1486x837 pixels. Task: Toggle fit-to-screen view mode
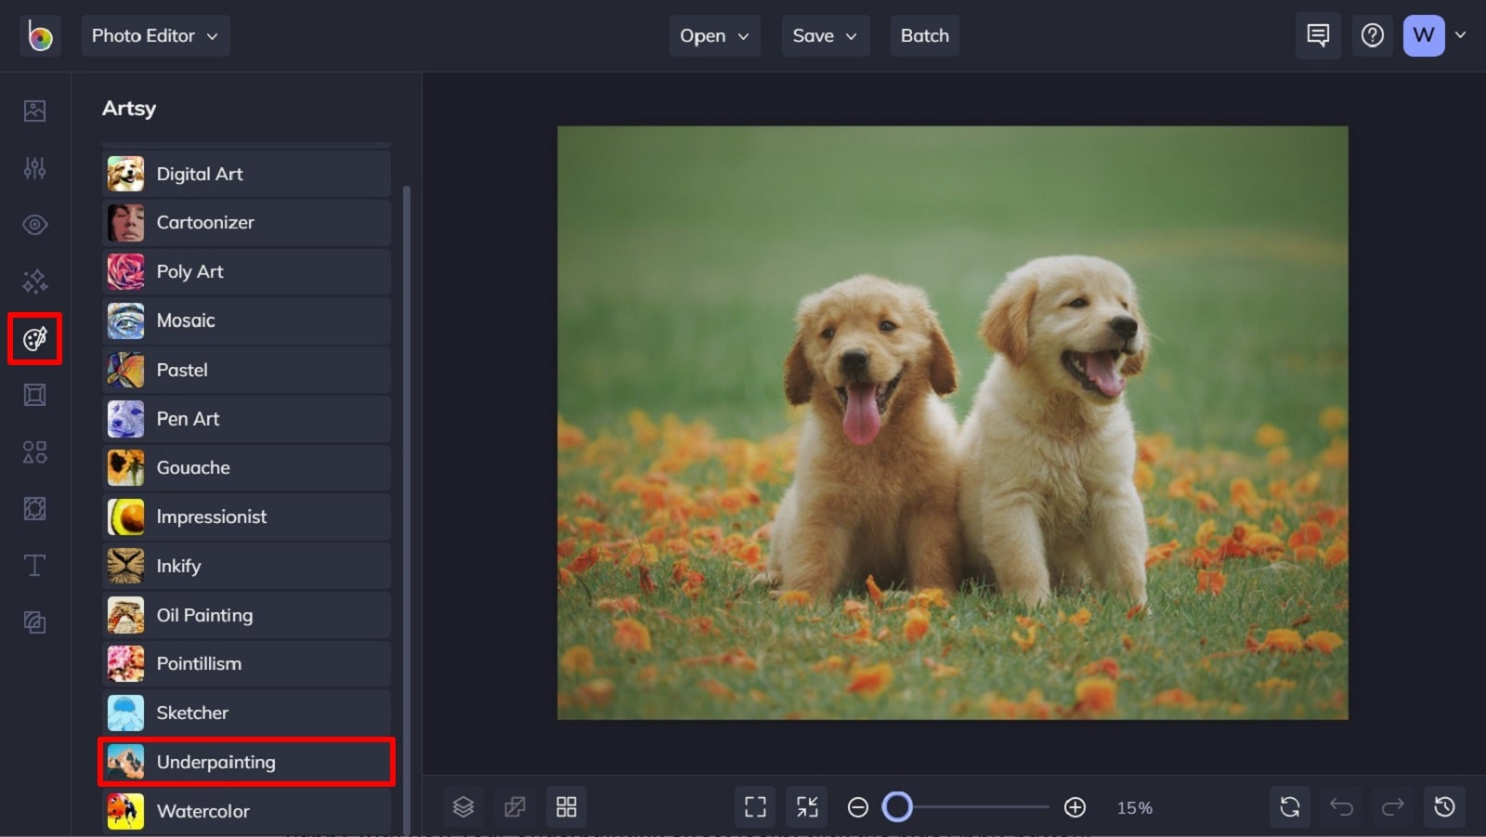tap(806, 806)
